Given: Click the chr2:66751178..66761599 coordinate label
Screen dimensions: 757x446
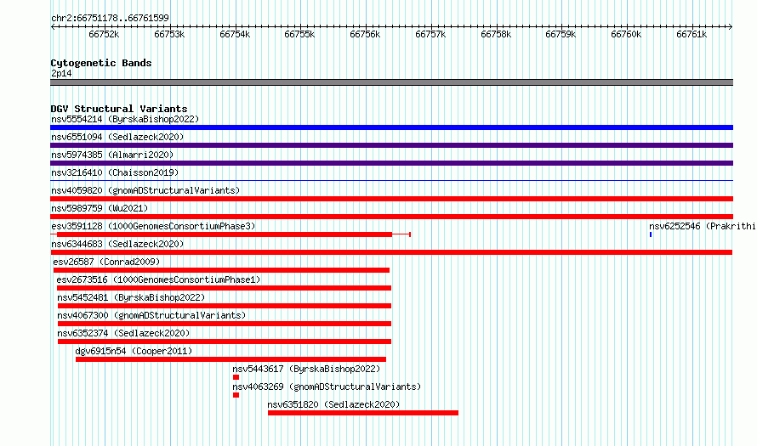Looking at the screenshot, I should coord(110,19).
